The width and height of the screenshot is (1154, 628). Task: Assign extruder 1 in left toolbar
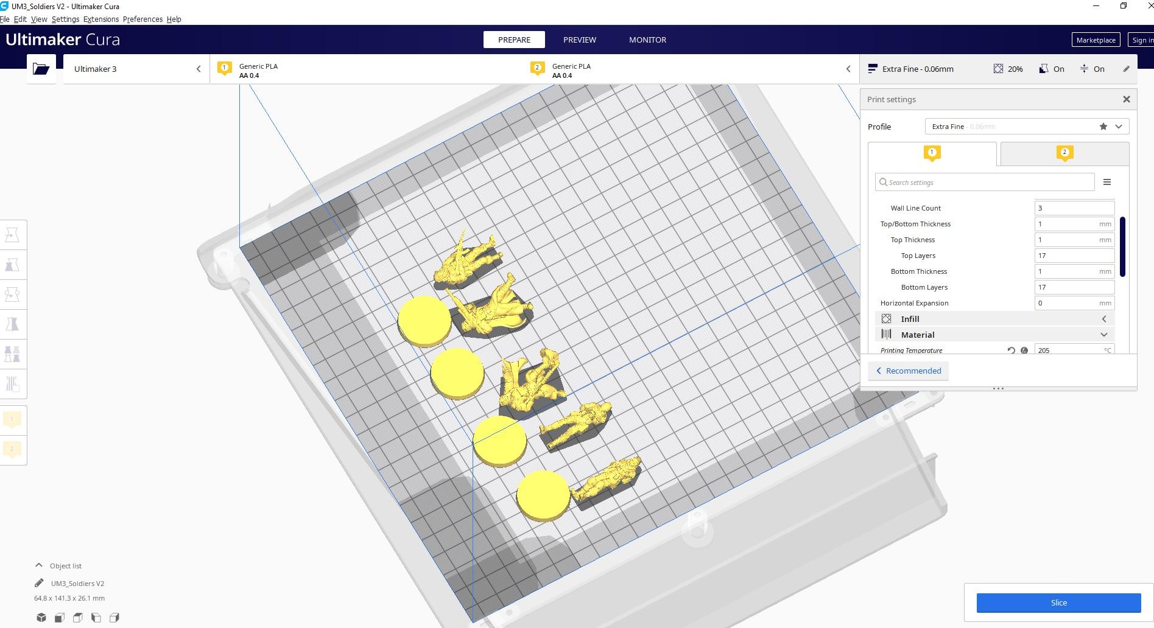click(x=12, y=419)
